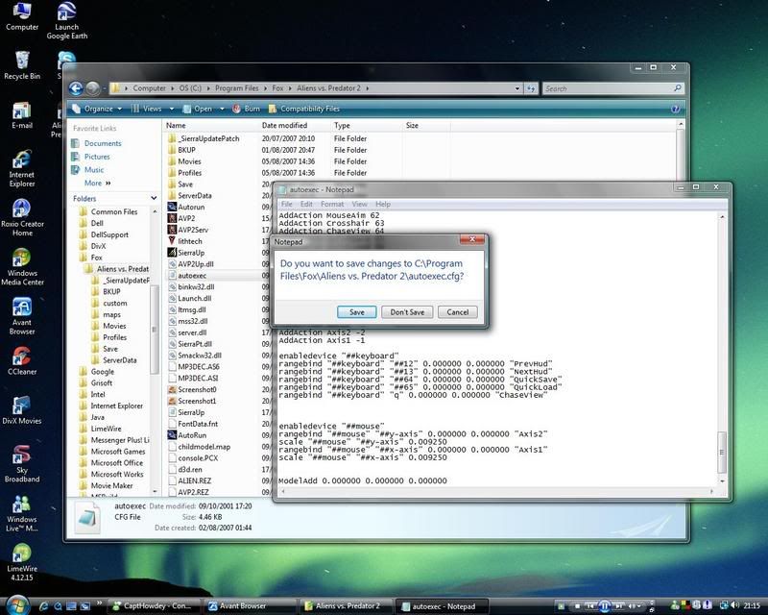
Task: Click the media player pause button in taskbar
Action: click(x=604, y=606)
